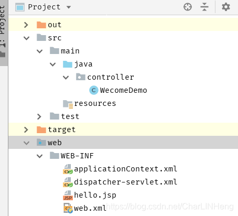The height and width of the screenshot is (216, 238).
Task: Select the main folder label
Action: (x=70, y=51)
